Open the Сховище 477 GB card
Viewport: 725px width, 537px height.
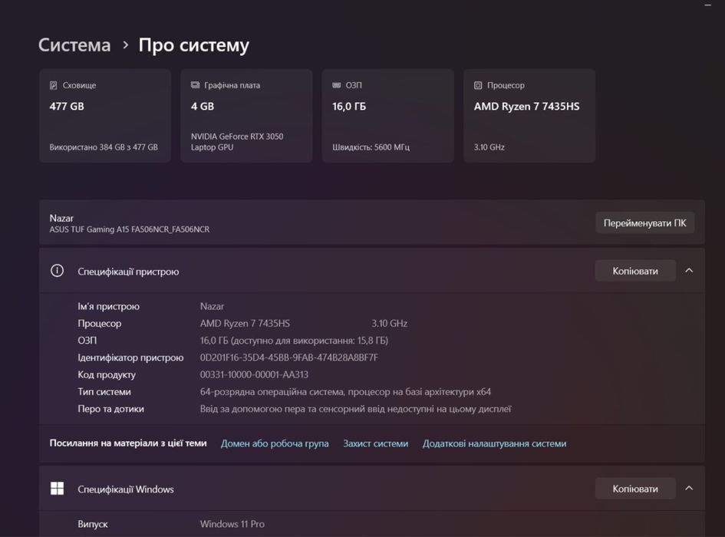(105, 116)
